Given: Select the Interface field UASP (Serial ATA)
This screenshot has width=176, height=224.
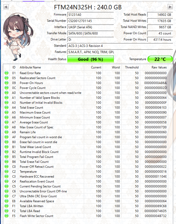Looking at the screenshot, I should click(x=90, y=27).
